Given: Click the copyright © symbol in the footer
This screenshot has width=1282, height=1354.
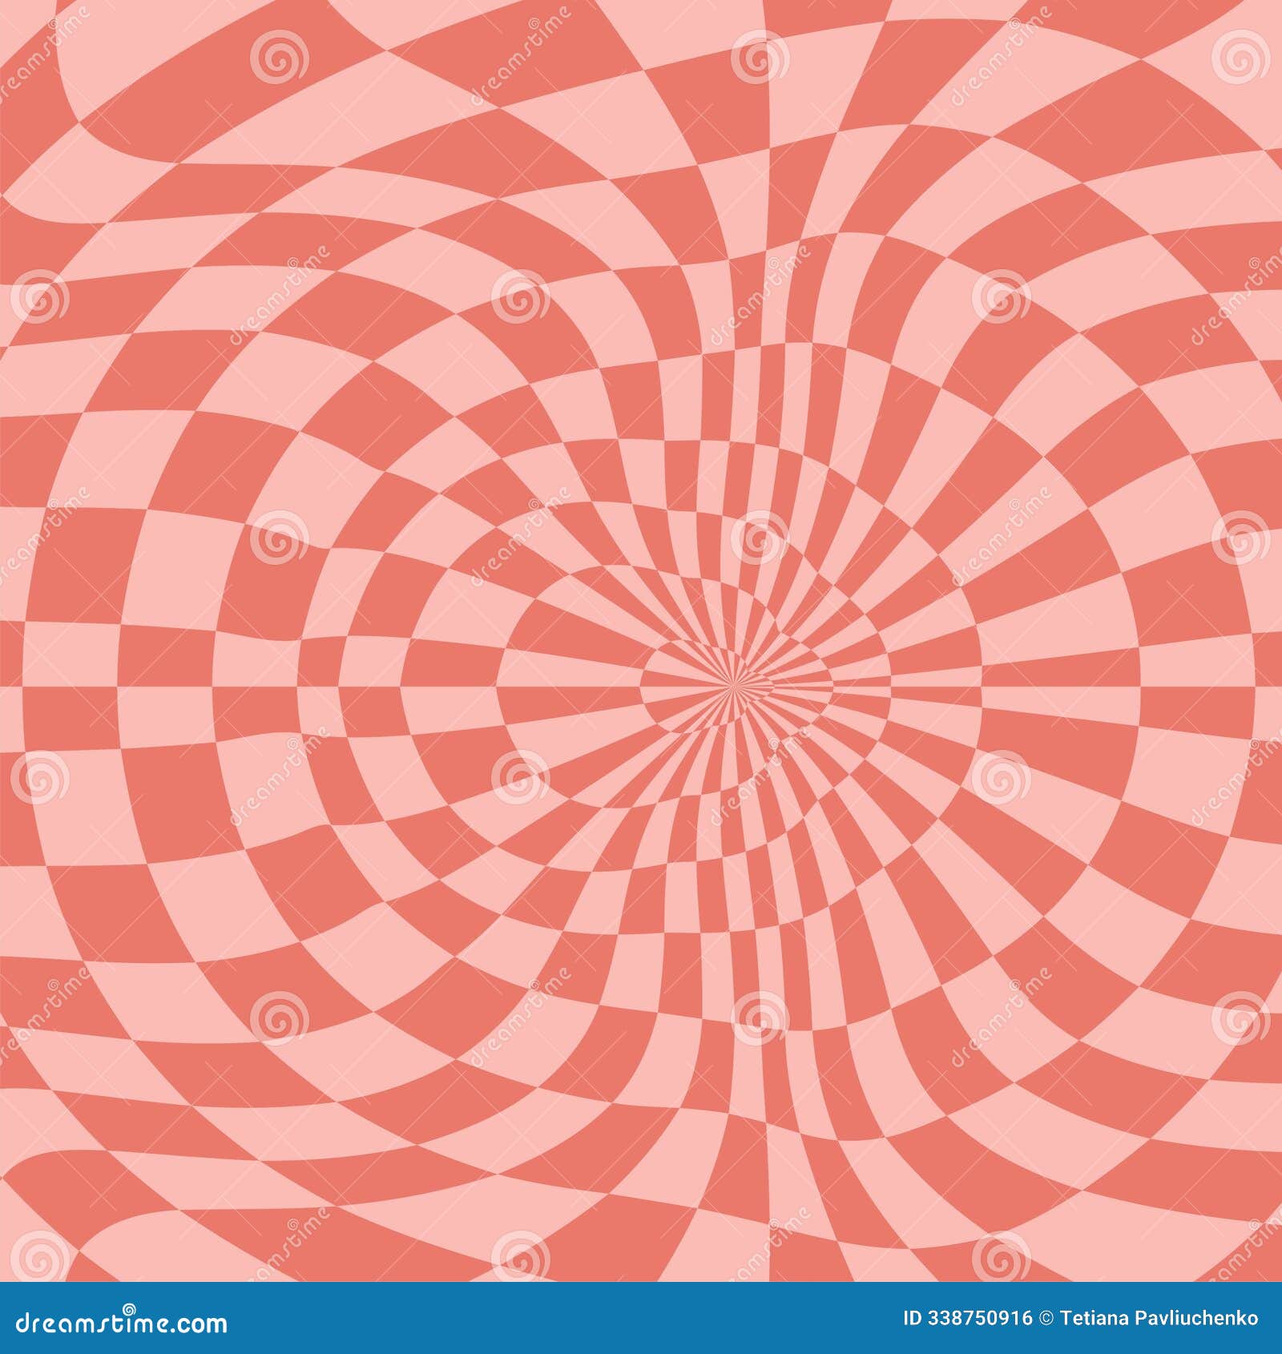Looking at the screenshot, I should tap(1046, 1317).
